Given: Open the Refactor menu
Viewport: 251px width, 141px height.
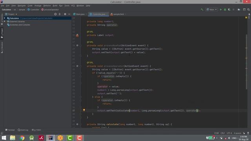Looking at the screenshot, I should [47, 5].
